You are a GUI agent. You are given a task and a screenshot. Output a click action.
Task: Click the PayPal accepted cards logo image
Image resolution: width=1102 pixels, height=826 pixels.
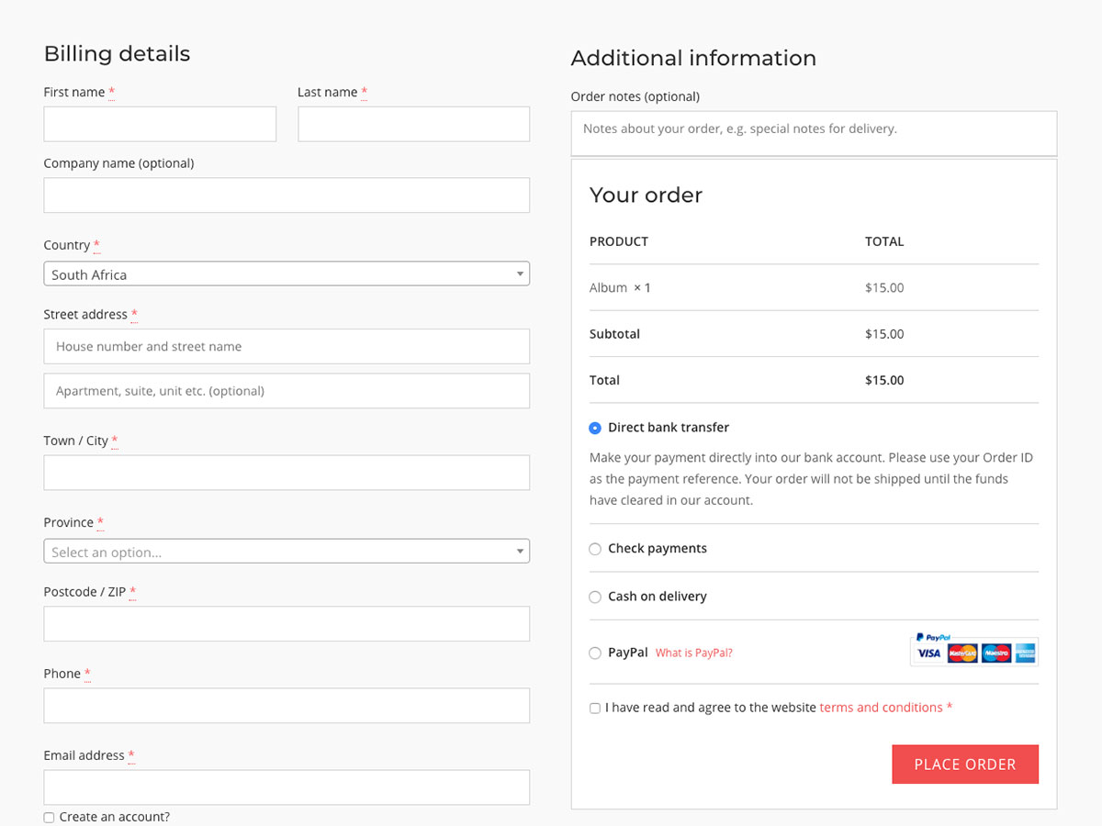pyautogui.click(x=973, y=649)
